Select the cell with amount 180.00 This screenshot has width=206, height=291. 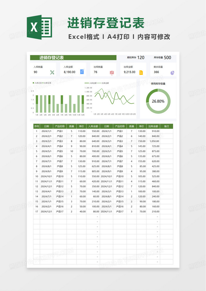153,201
